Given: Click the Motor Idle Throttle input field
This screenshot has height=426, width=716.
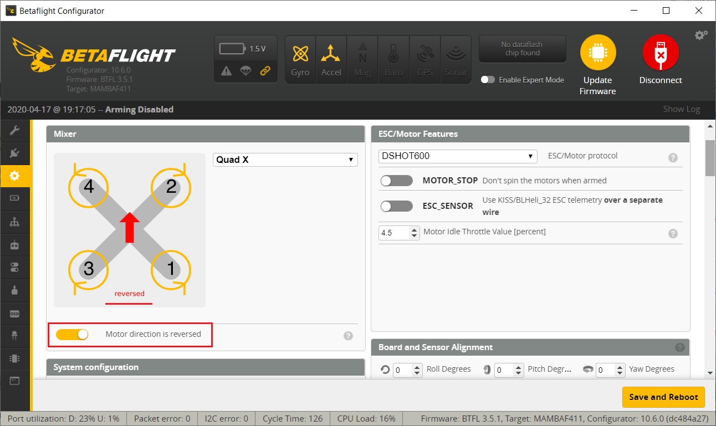Looking at the screenshot, I should 395,233.
